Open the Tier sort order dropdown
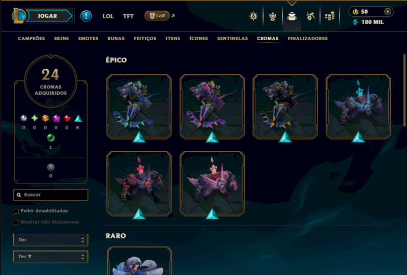407x275 pixels. (50, 257)
